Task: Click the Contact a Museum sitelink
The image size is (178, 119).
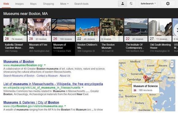Action: tap(47, 76)
